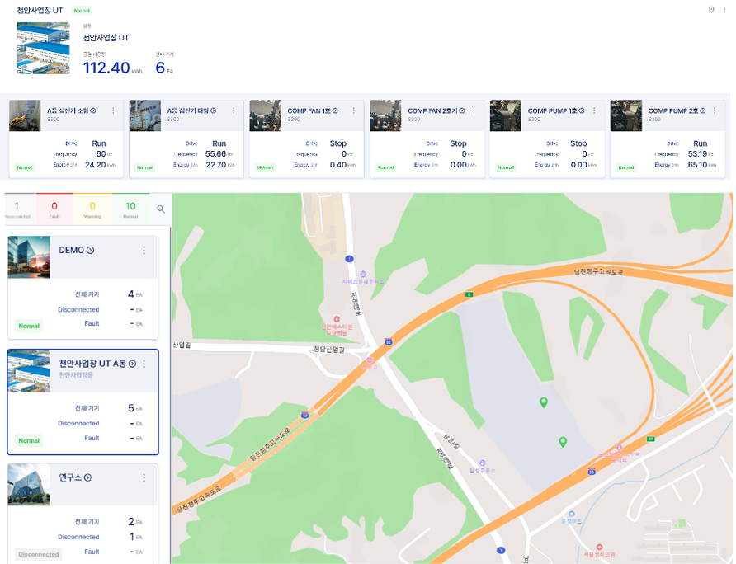The width and height of the screenshot is (736, 564).
Task: Open COMP FAN 2호기 card's kebab menu
Action: coord(474,110)
